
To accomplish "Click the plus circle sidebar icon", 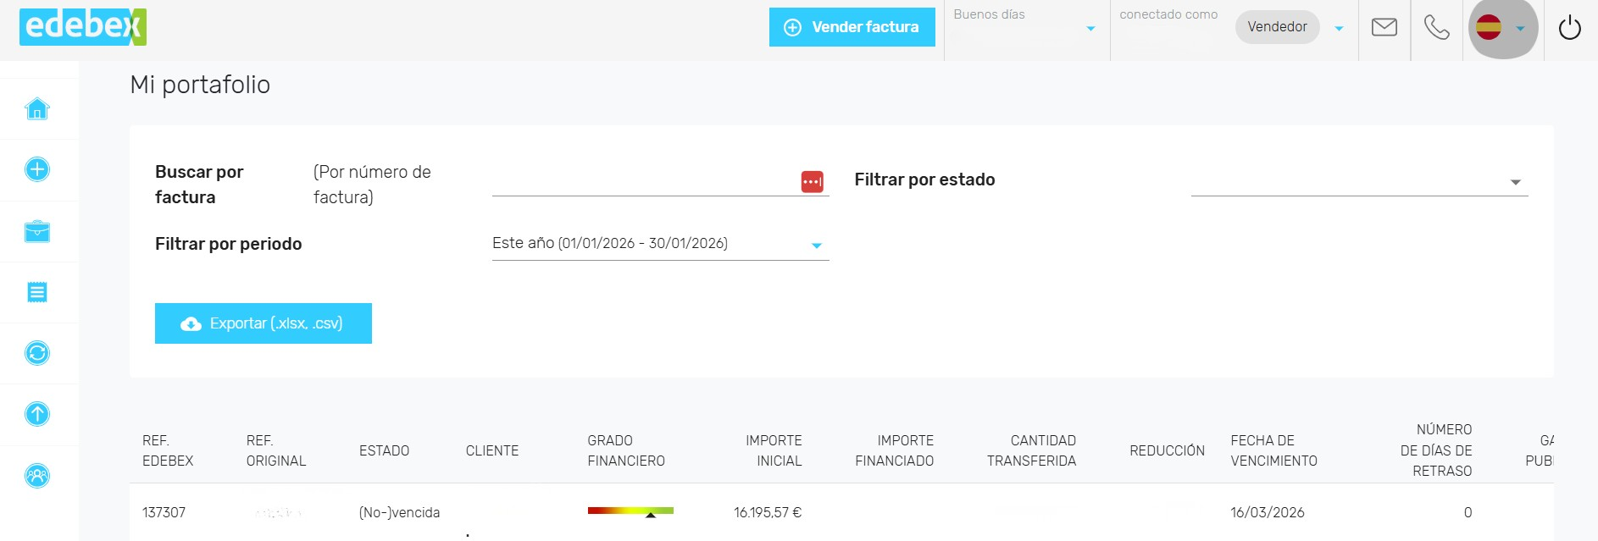I will click(x=37, y=169).
